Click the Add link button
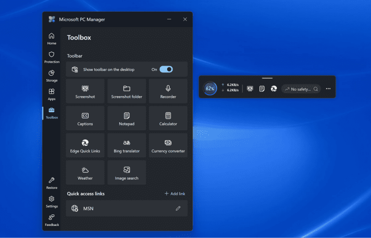The width and height of the screenshot is (371, 238). click(x=175, y=194)
